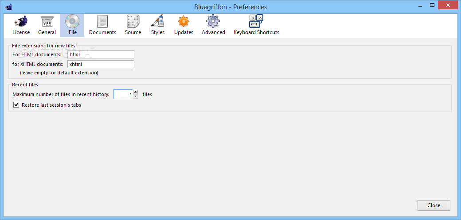Viewport: 461px width, 220px height.
Task: Focus the XHTML documents extension field
Action: [101, 64]
